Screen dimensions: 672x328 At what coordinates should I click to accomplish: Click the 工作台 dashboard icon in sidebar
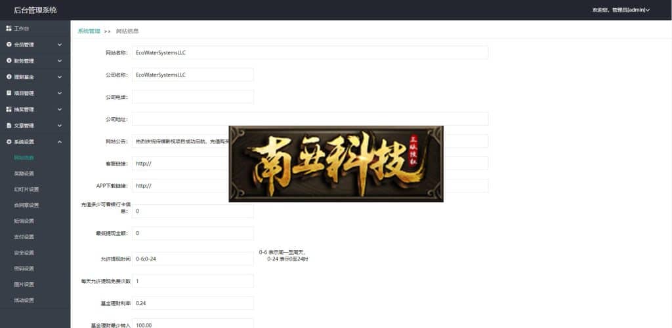9,28
